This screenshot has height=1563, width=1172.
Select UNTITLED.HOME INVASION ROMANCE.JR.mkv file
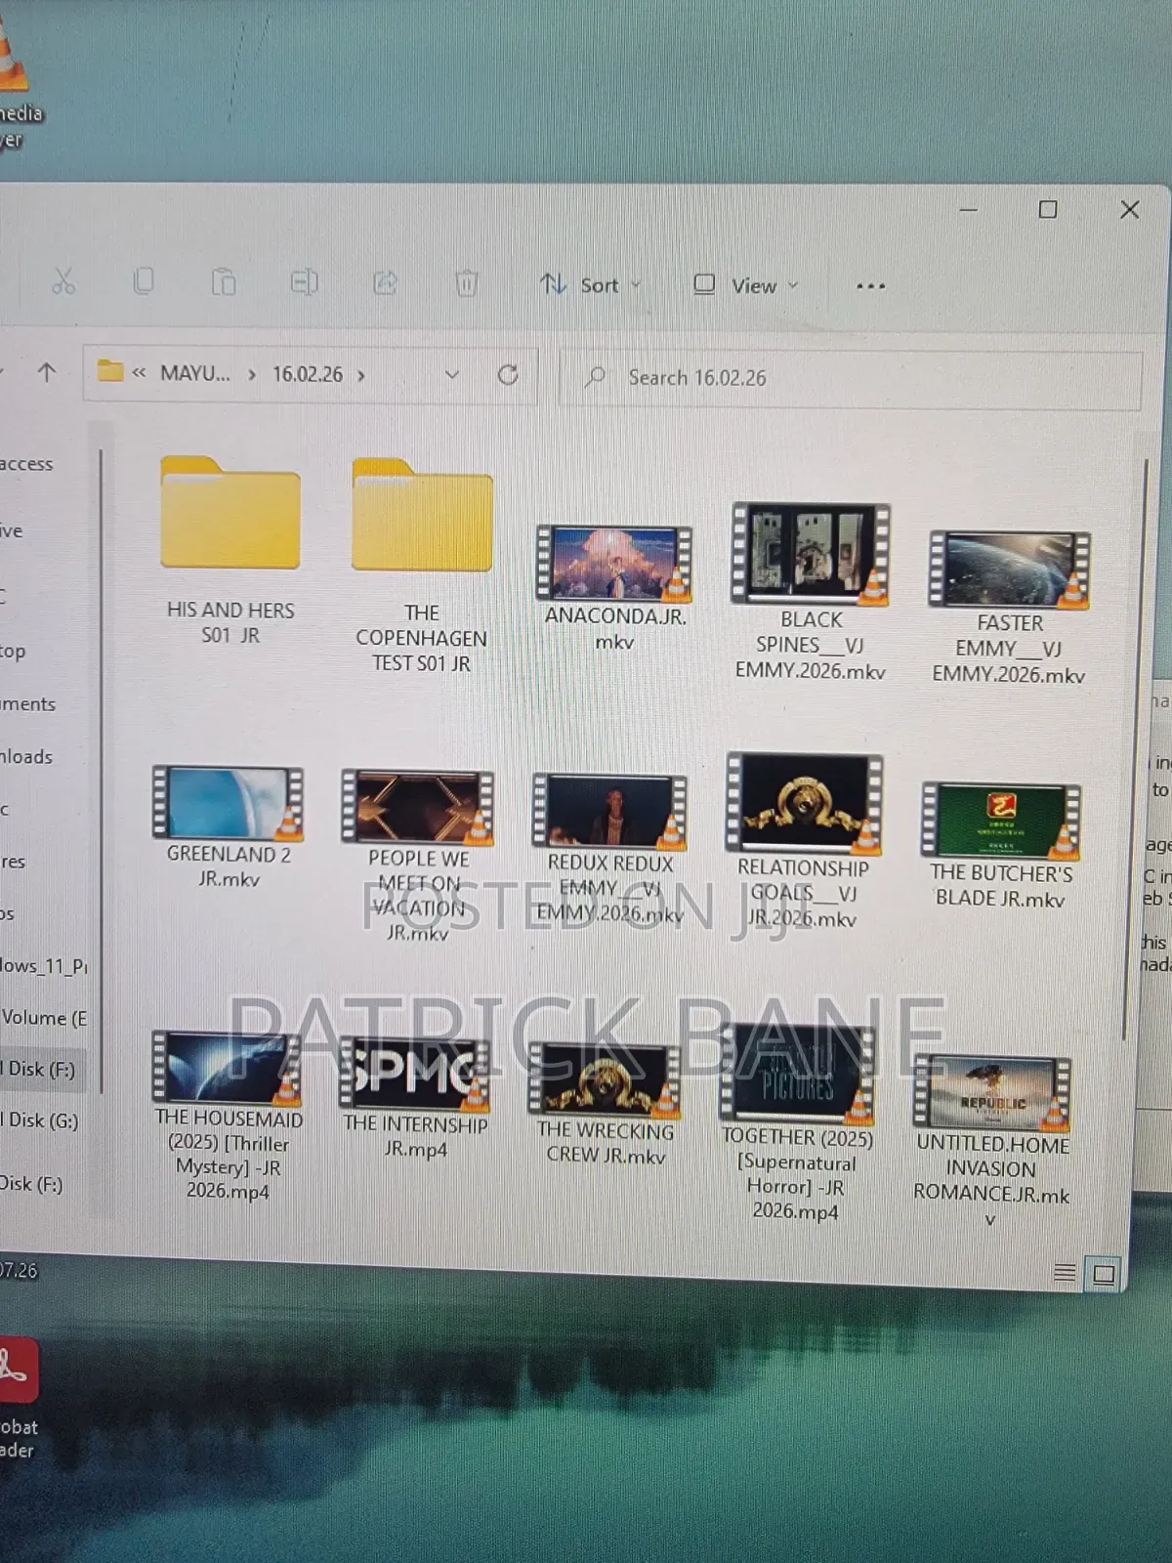991,1141
